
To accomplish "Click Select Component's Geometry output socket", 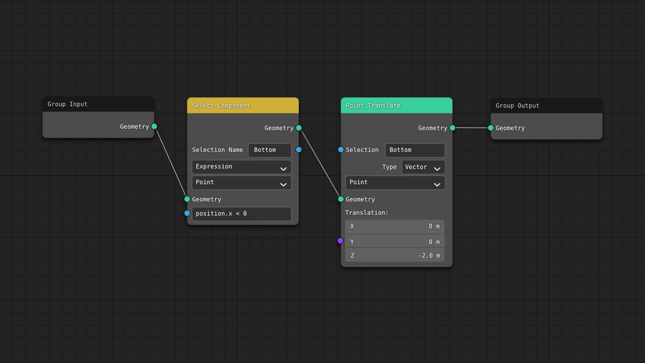I will click(299, 128).
